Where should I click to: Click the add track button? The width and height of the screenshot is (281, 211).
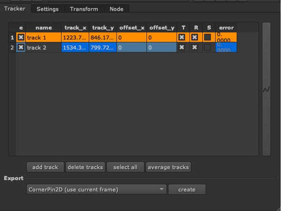click(x=45, y=167)
